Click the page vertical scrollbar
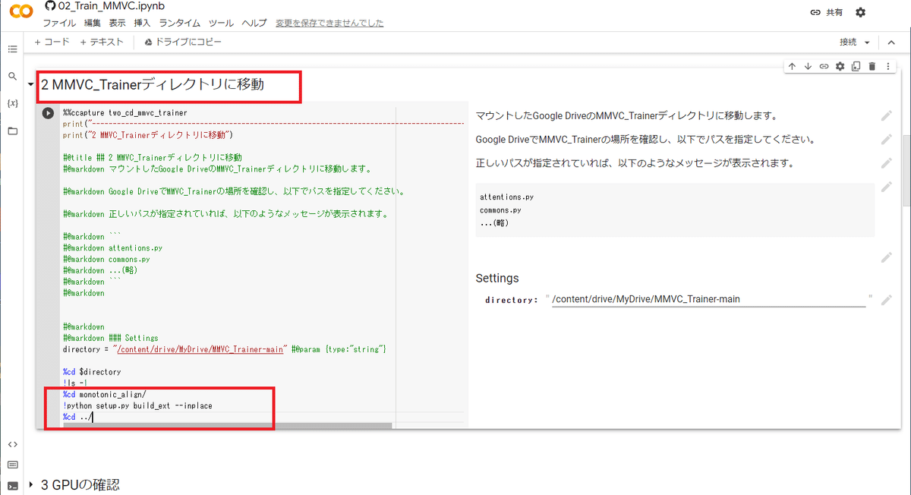This screenshot has height=495, width=911. (x=906, y=171)
